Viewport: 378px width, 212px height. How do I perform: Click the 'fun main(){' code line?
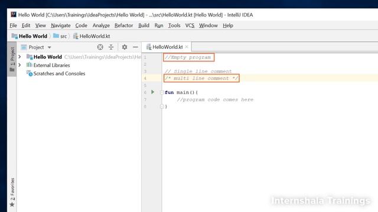click(x=181, y=92)
